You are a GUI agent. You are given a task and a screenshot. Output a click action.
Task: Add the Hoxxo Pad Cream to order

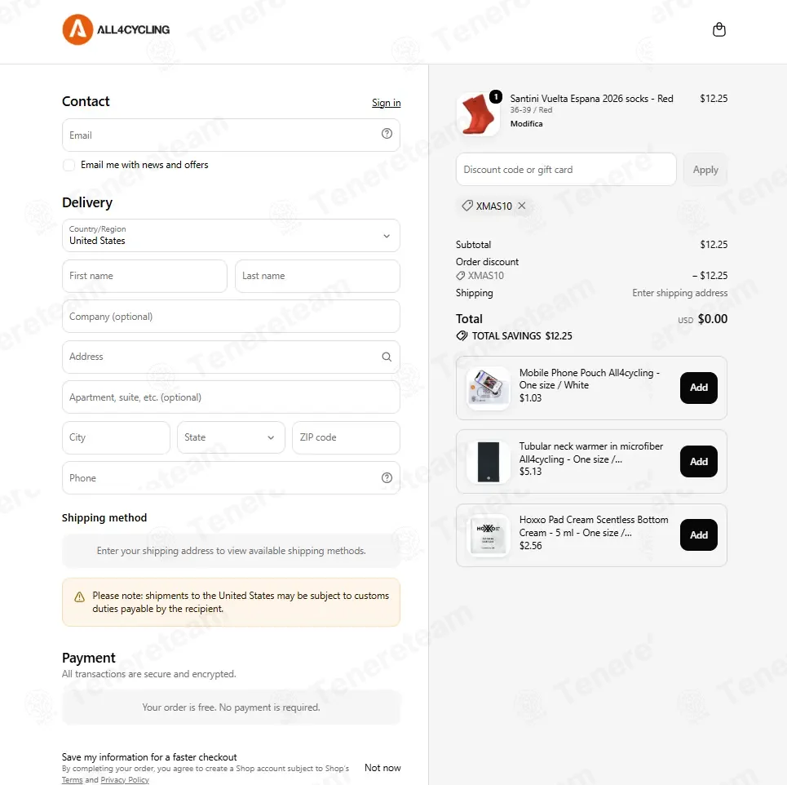pyautogui.click(x=699, y=534)
